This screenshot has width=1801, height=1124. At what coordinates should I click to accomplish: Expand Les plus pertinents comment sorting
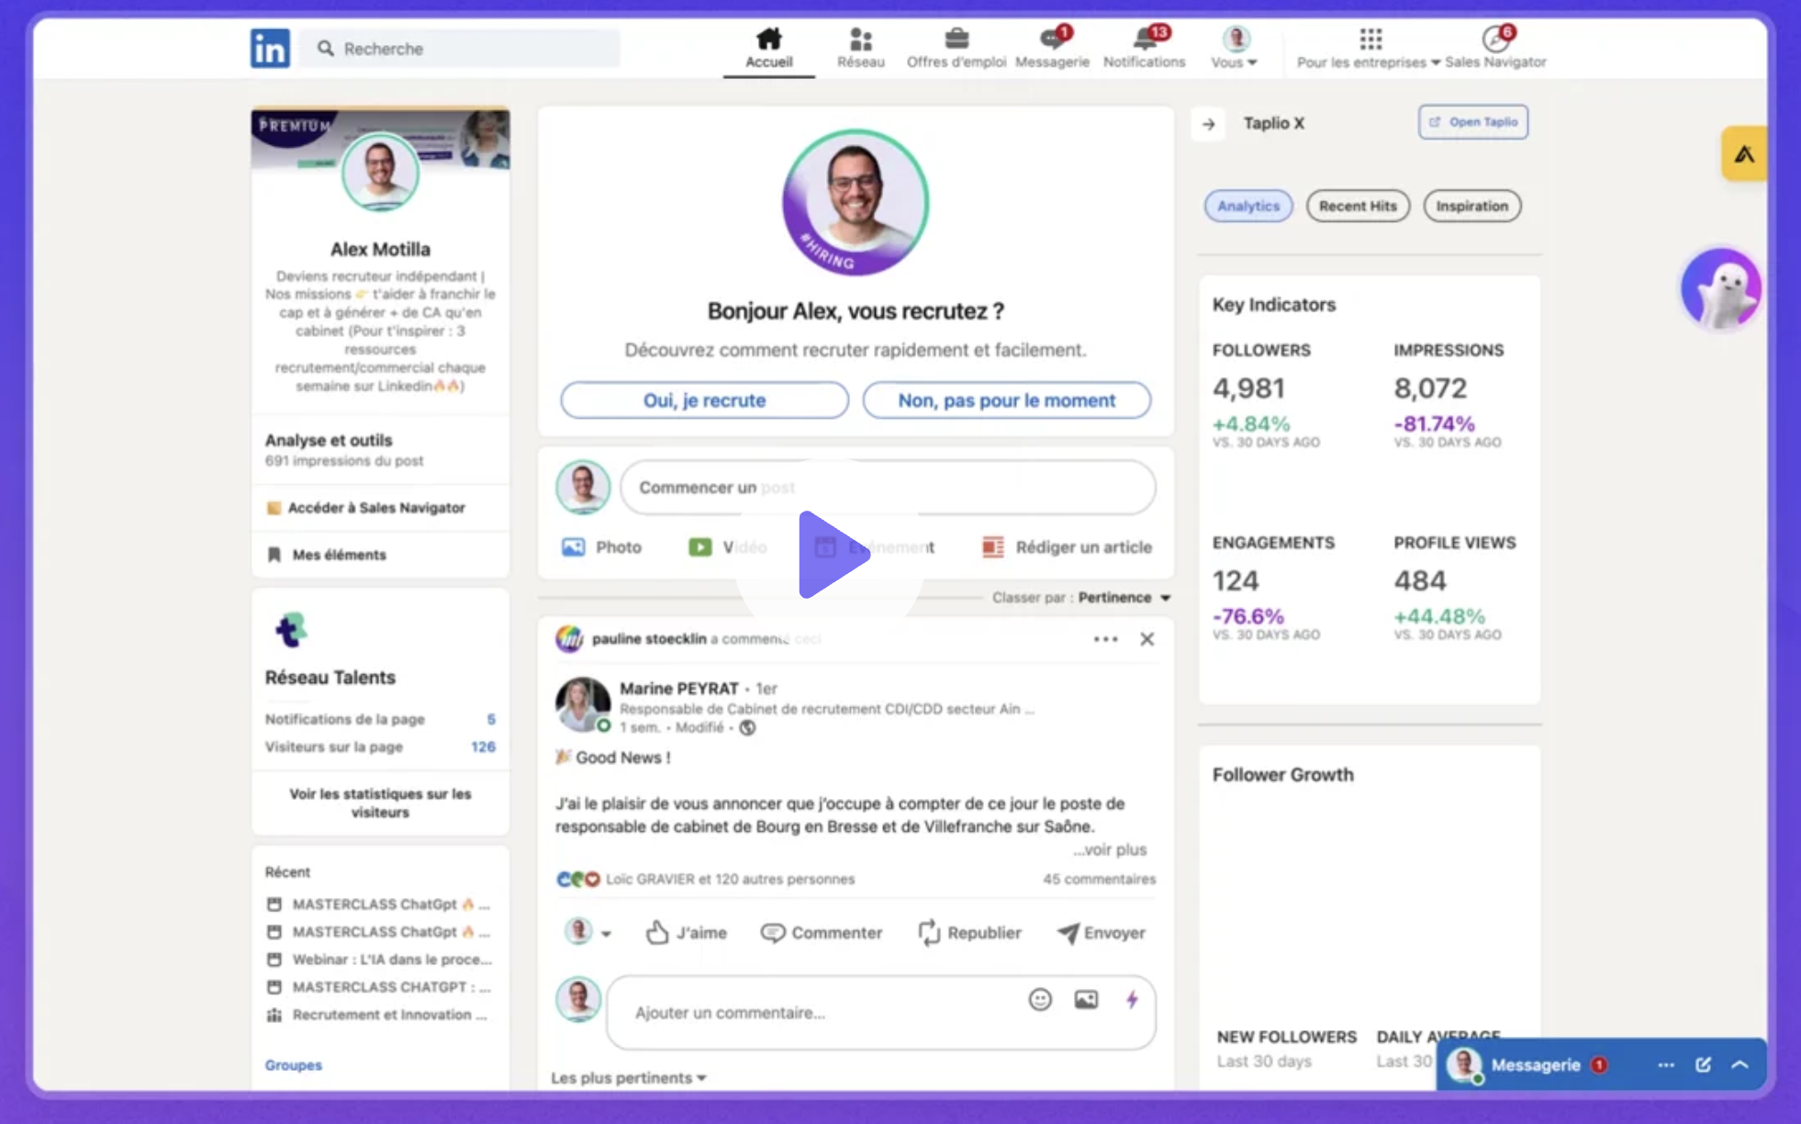point(629,1078)
